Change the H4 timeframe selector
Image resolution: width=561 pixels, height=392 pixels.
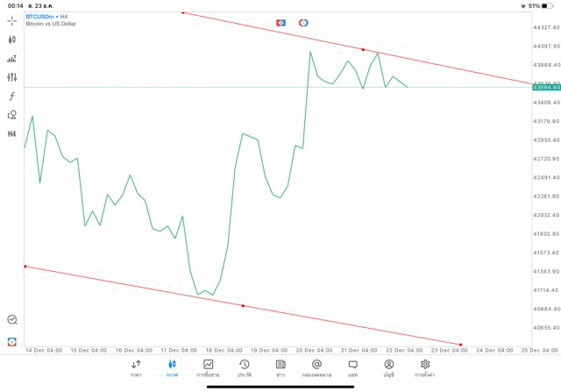tap(11, 134)
